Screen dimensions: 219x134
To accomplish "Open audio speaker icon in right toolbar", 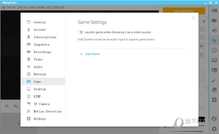I will point(214,30).
